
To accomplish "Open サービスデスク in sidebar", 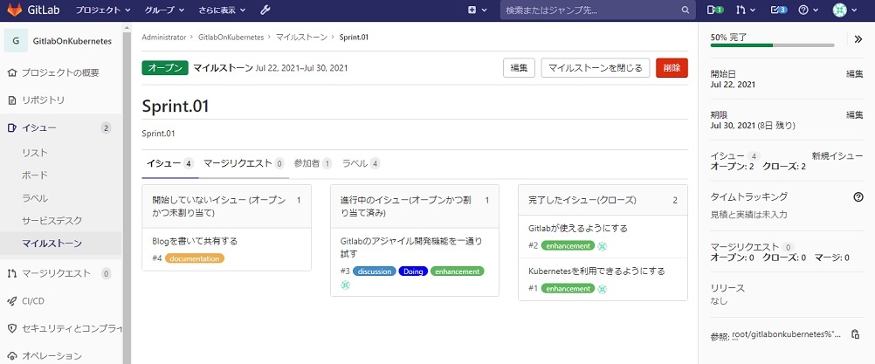I will pos(52,221).
